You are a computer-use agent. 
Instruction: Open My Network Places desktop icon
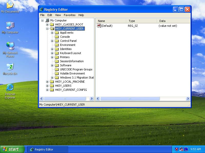(10, 50)
